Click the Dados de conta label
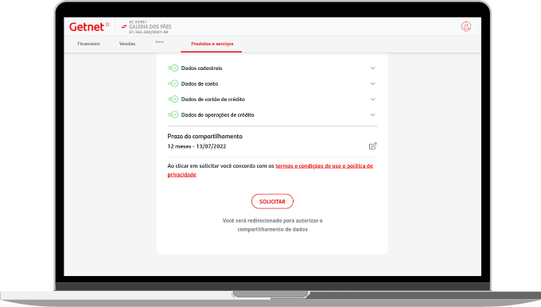This screenshot has height=307, width=541. coord(200,84)
